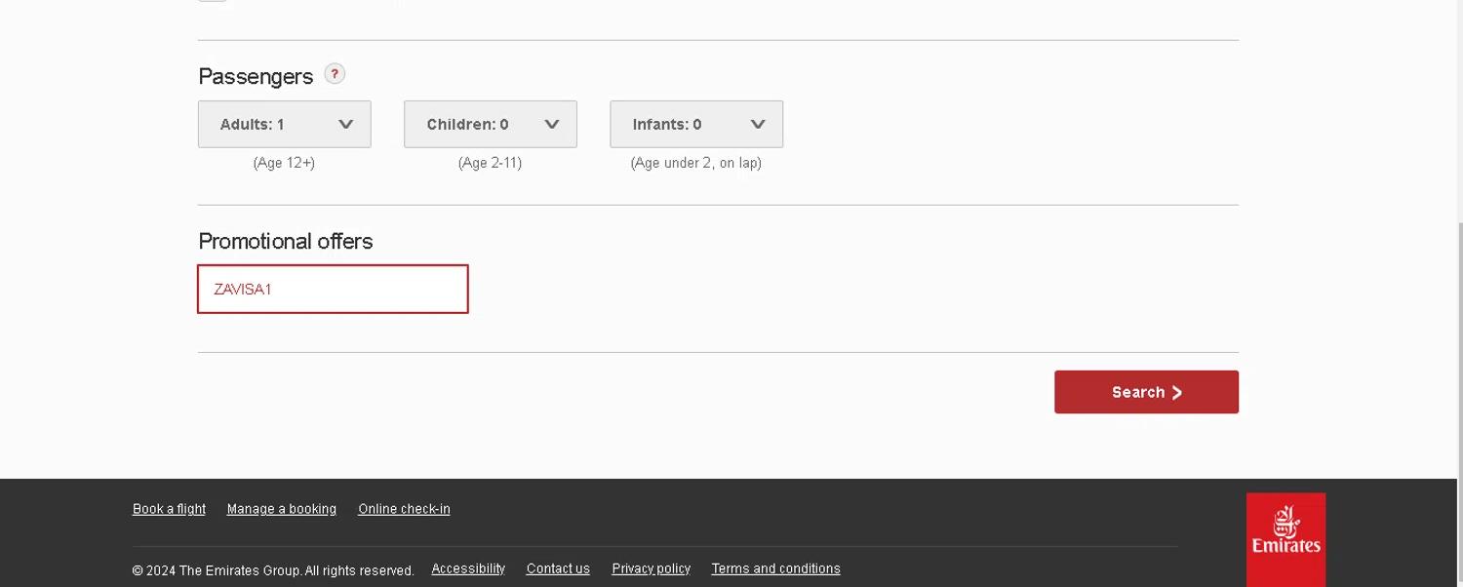Click the Passengers help question mark icon
Image resolution: width=1463 pixels, height=587 pixels.
tap(335, 74)
